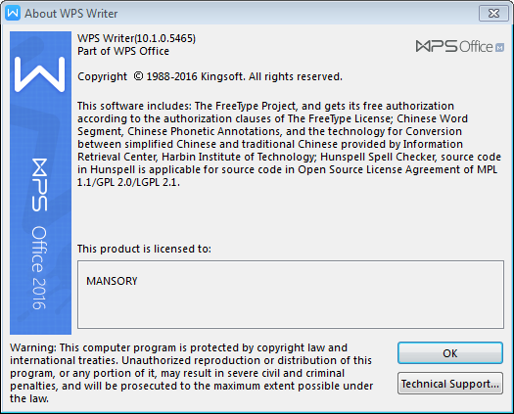The image size is (514, 414).
Task: Click the 'About WPS Writer' title text
Action: point(71,14)
